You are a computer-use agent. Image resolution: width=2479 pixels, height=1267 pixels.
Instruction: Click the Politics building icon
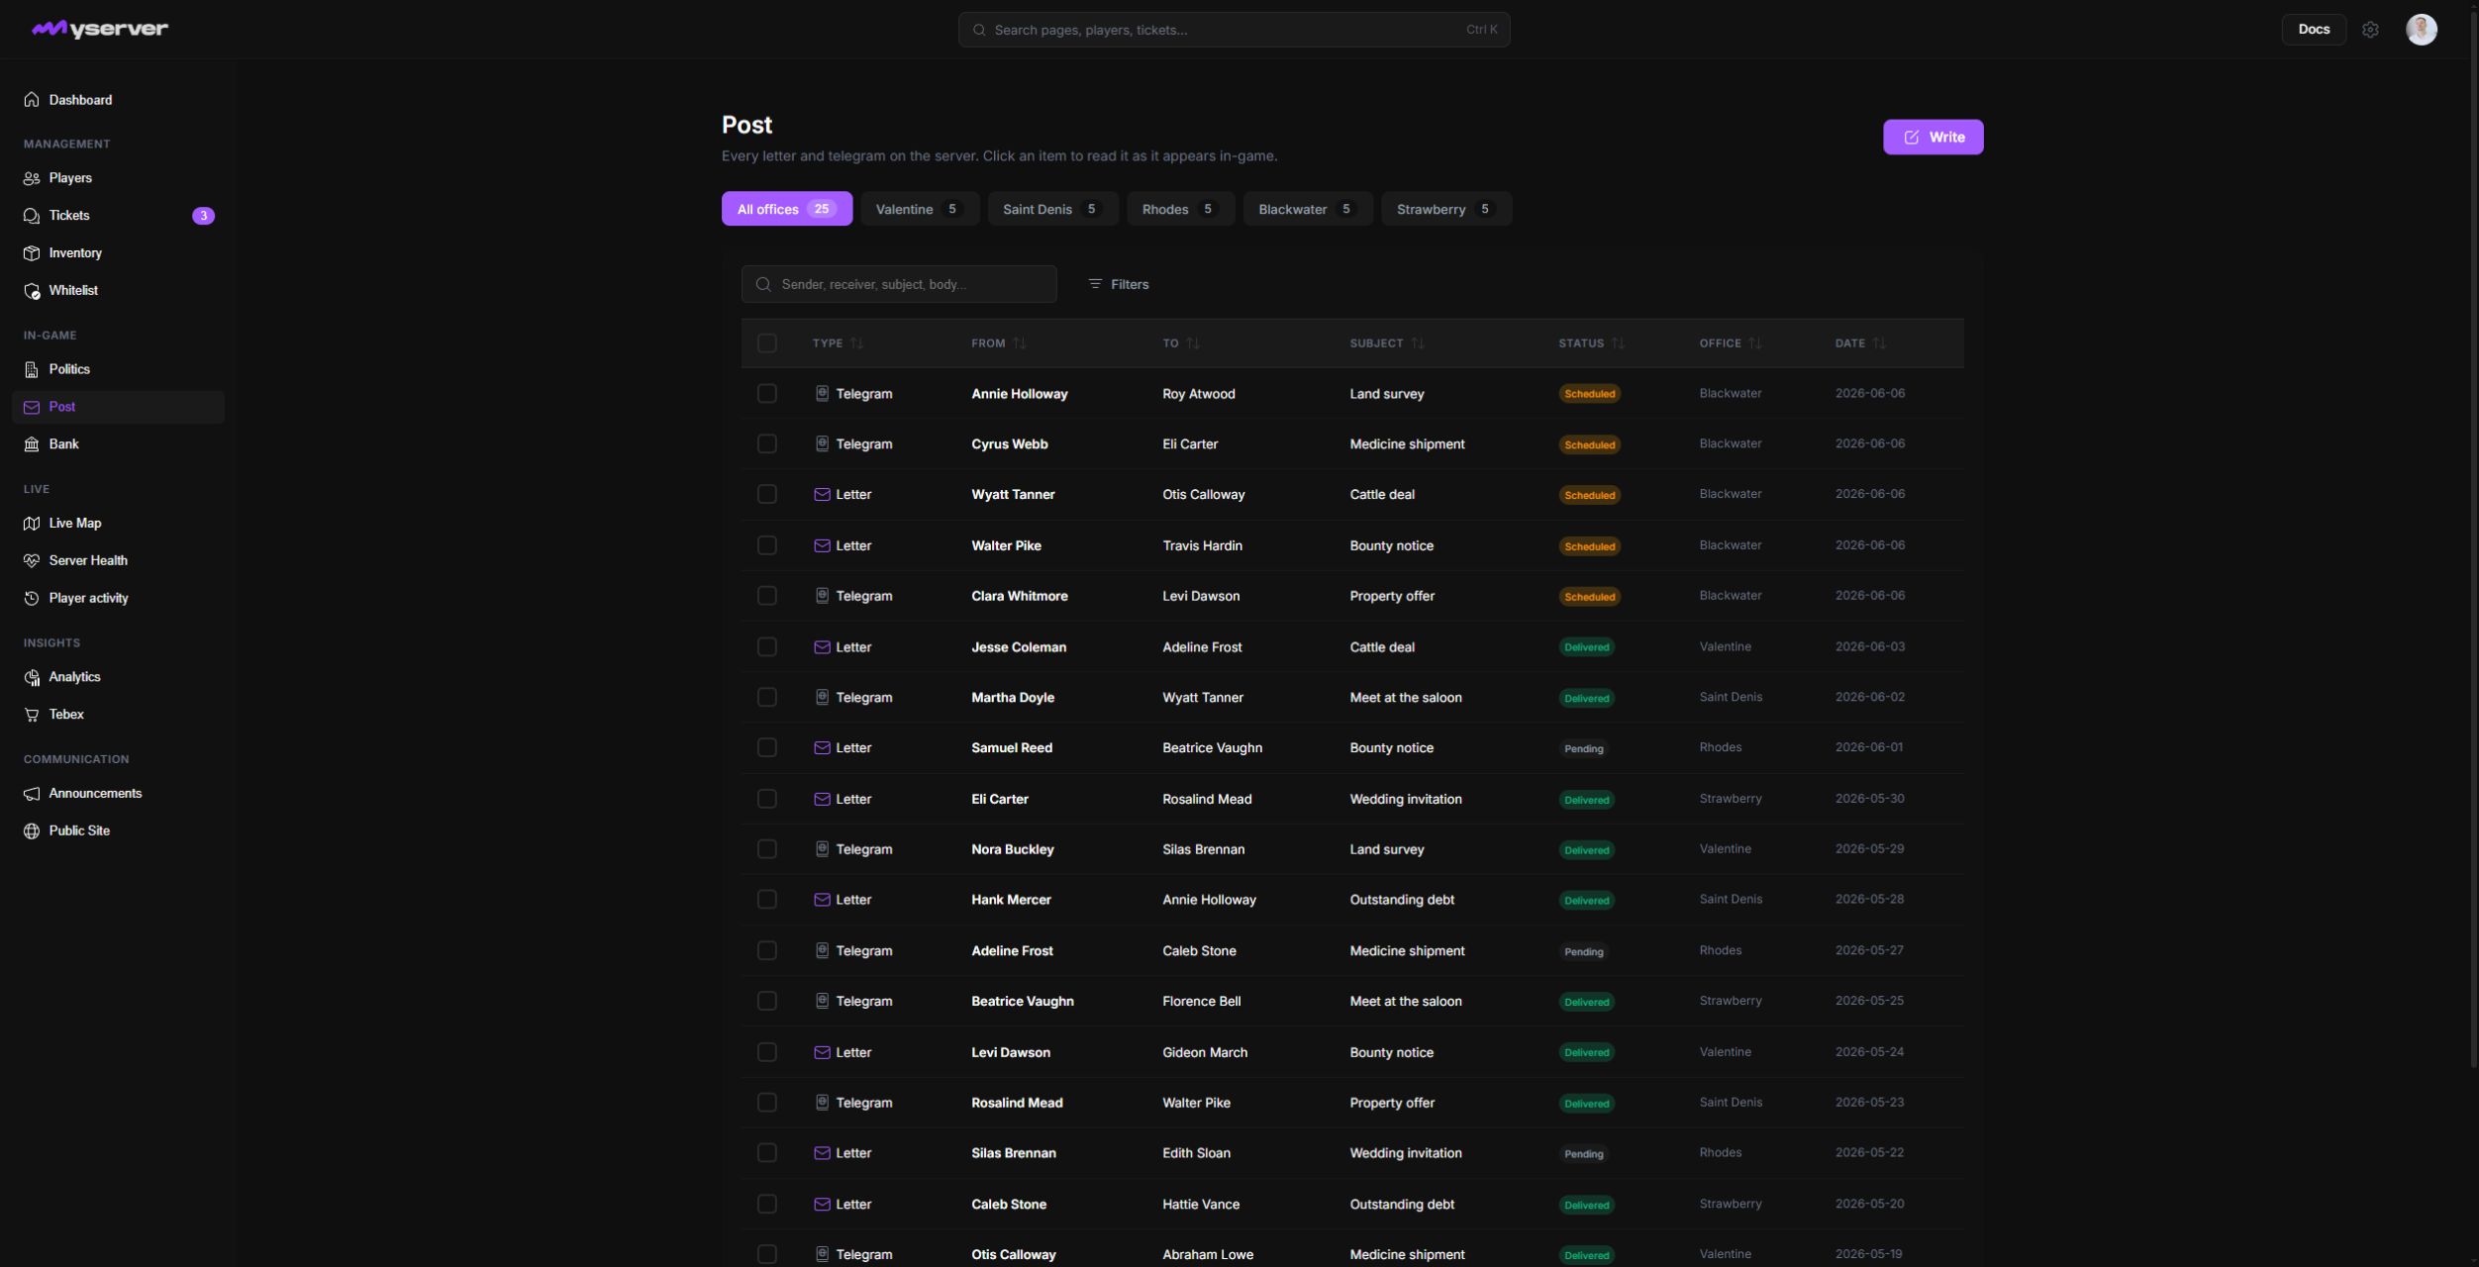click(32, 369)
